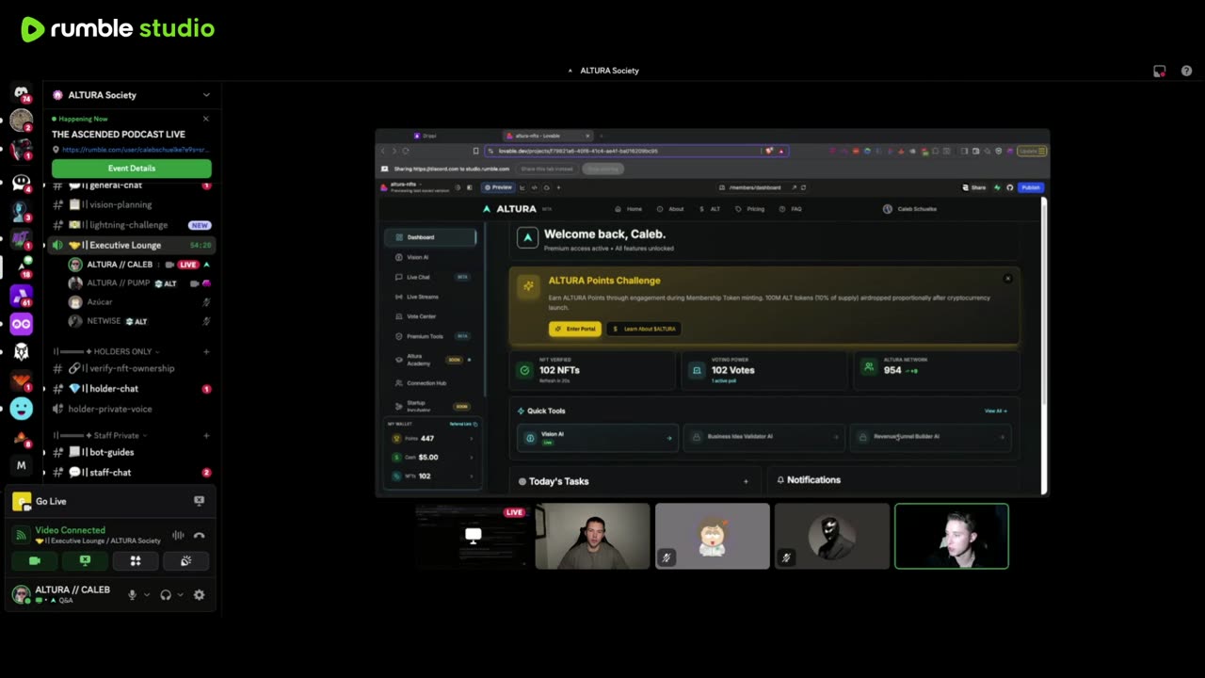
Task: Open Vote Center in ALTURA sidebar
Action: click(430, 316)
